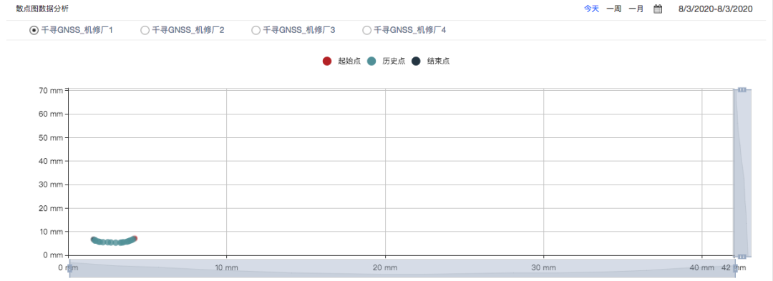Click the 30 mm x-axis label

click(543, 267)
